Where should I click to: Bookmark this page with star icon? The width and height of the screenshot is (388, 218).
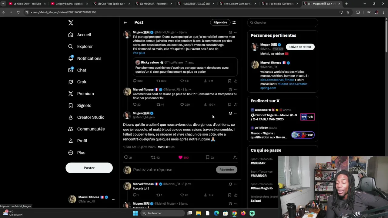[348, 12]
